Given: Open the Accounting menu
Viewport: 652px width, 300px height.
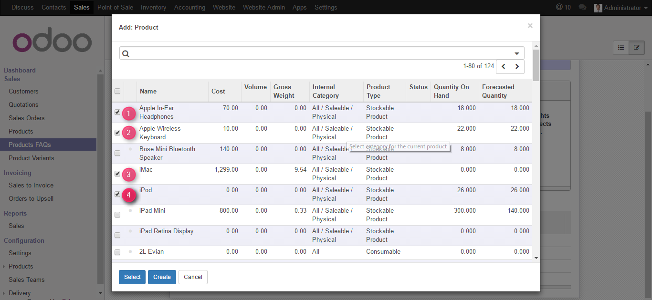Looking at the screenshot, I should [189, 8].
